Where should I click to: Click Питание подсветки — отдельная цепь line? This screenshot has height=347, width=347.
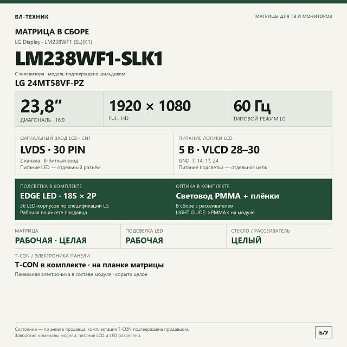coord(223,168)
